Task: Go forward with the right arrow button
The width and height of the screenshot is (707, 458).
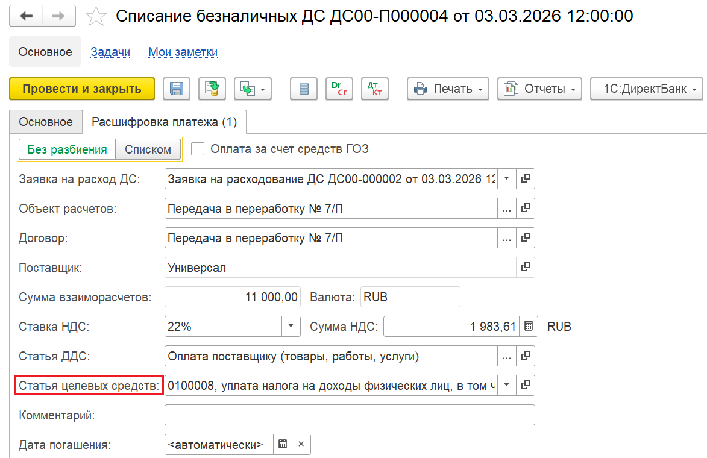Action: point(59,16)
